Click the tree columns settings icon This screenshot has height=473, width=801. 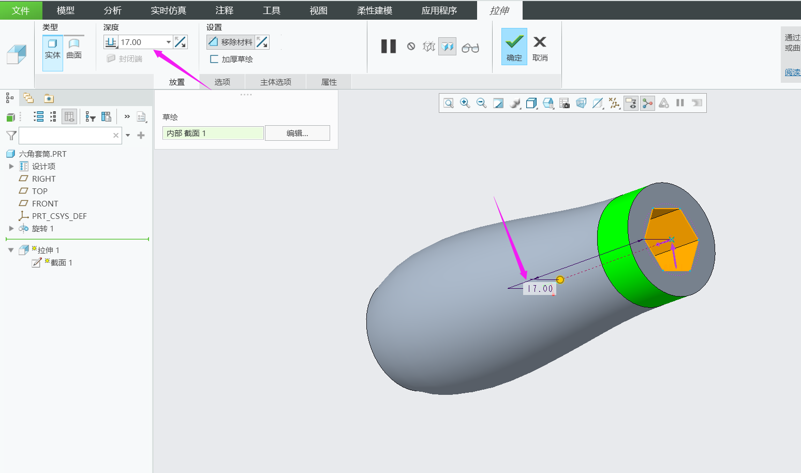(x=106, y=116)
